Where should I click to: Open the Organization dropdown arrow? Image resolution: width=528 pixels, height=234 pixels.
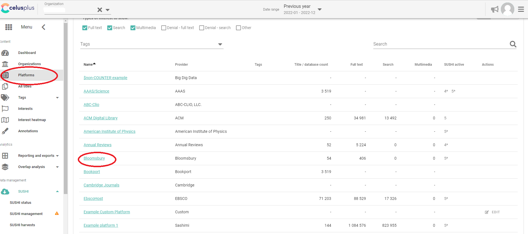click(107, 10)
